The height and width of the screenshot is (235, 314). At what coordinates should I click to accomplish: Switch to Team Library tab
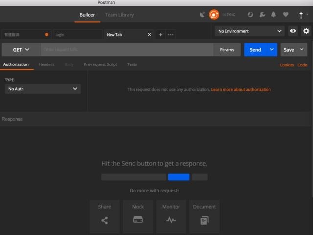pos(119,15)
